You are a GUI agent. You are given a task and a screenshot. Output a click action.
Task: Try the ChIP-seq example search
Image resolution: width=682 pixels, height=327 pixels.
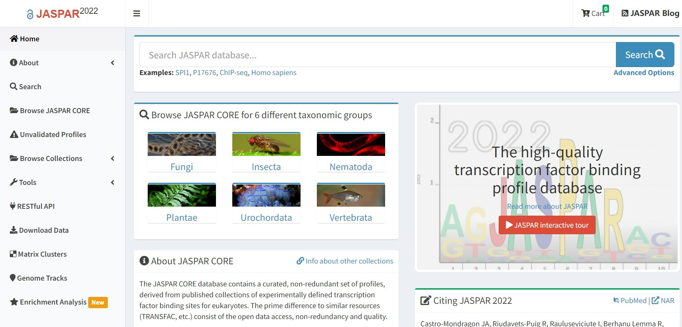coord(233,73)
